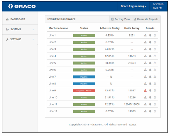Screen dimensions: 170x136
Task: Click Line 7 warning triangle icon
Action: coord(145,76)
